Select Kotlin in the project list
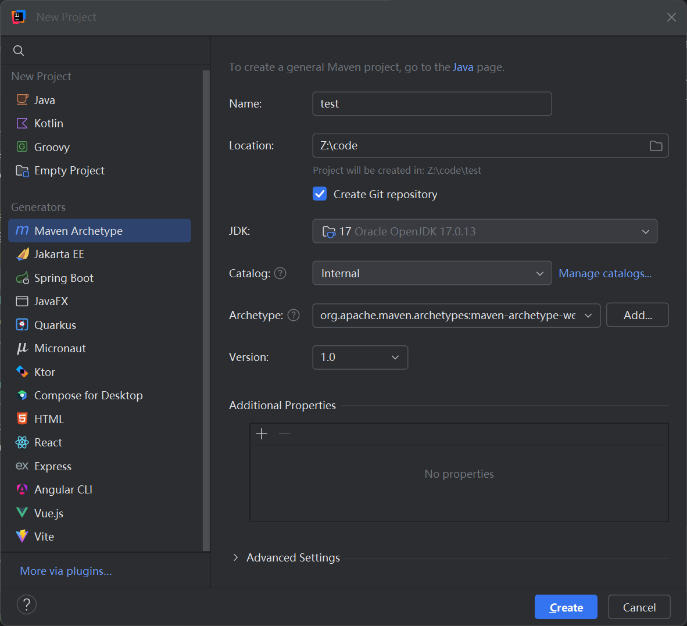 [x=49, y=124]
